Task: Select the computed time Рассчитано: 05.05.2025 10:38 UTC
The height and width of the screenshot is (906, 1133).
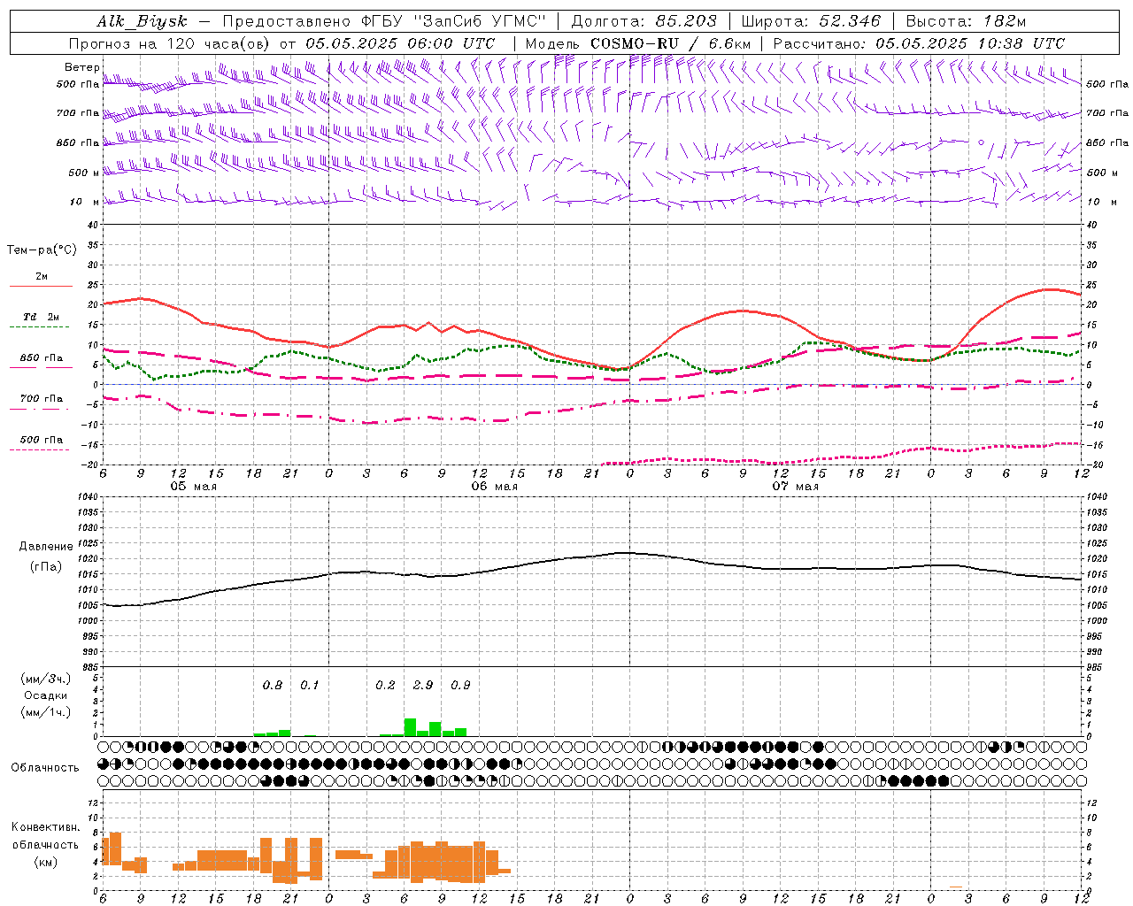Action: (x=919, y=43)
